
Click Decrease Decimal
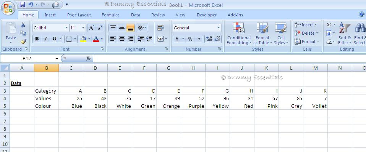pyautogui.click(x=217, y=39)
